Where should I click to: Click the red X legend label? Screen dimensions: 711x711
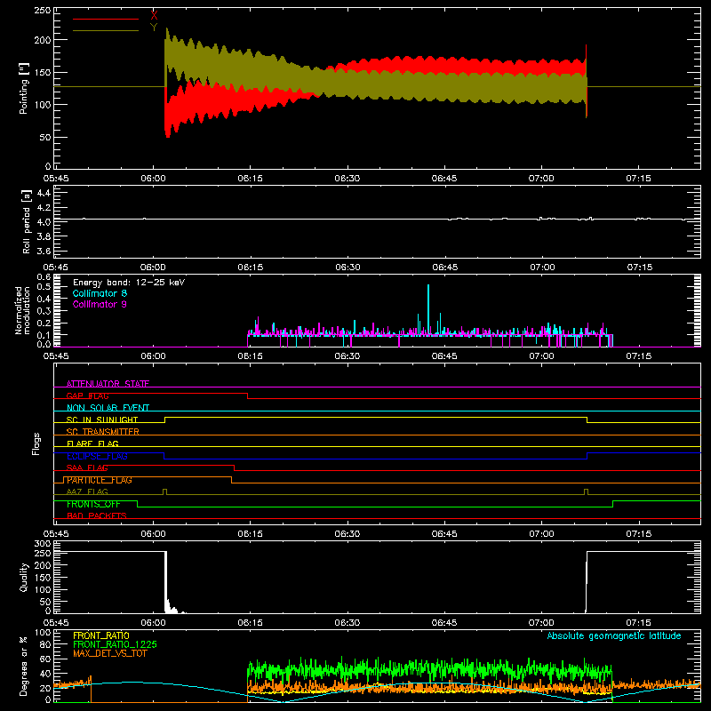[x=154, y=16]
